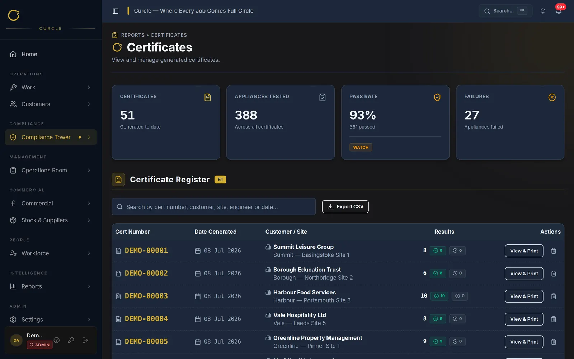Select Compliance Tower in the sidebar
The image size is (574, 359).
click(51, 137)
